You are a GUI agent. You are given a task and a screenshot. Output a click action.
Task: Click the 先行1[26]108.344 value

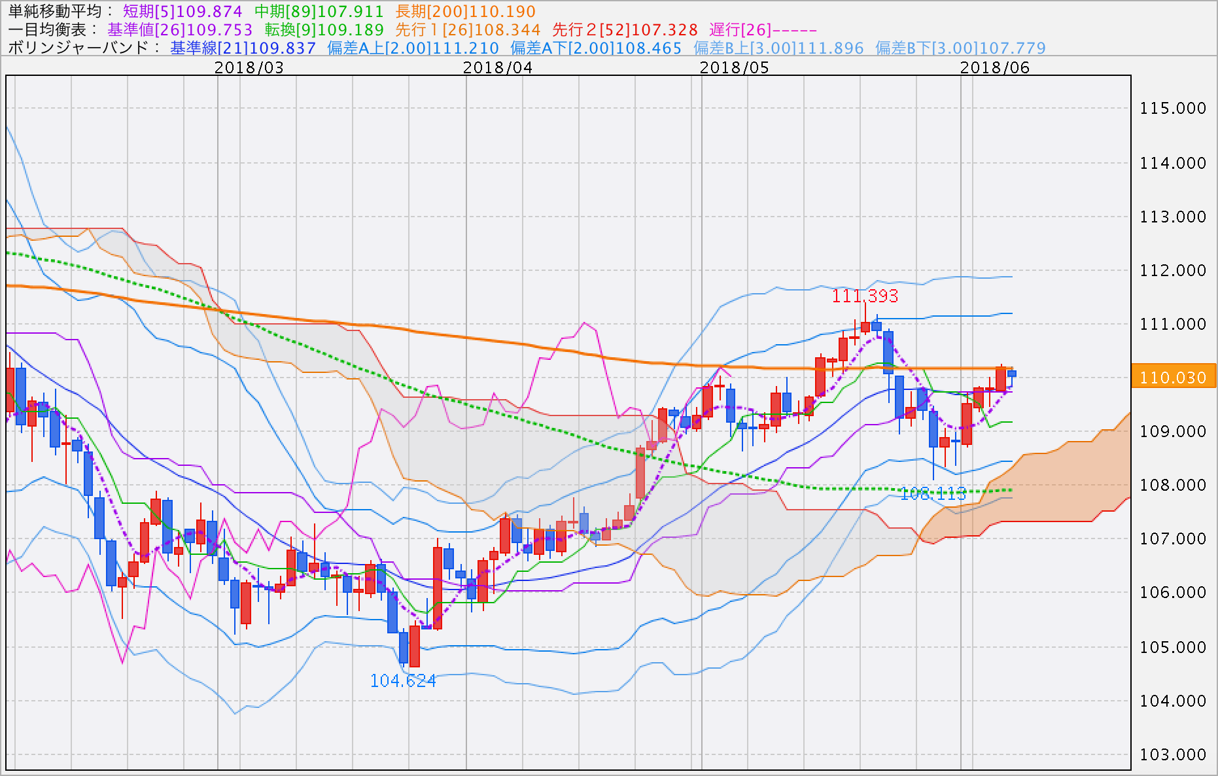pos(468,29)
